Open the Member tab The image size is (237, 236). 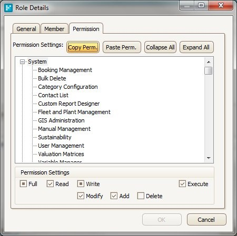tap(54, 28)
